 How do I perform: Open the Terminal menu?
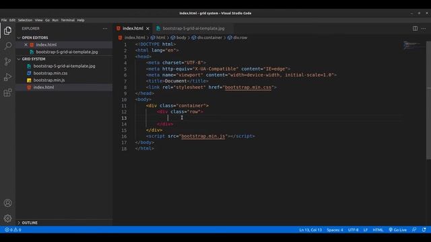[x=67, y=20]
